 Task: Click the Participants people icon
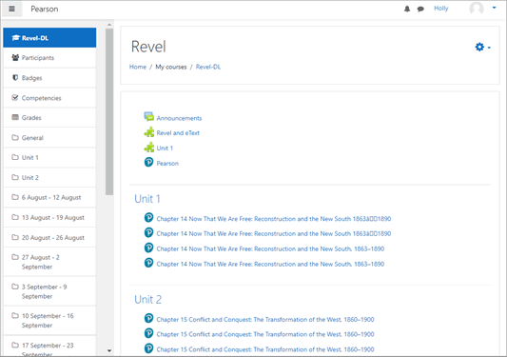[x=15, y=58]
